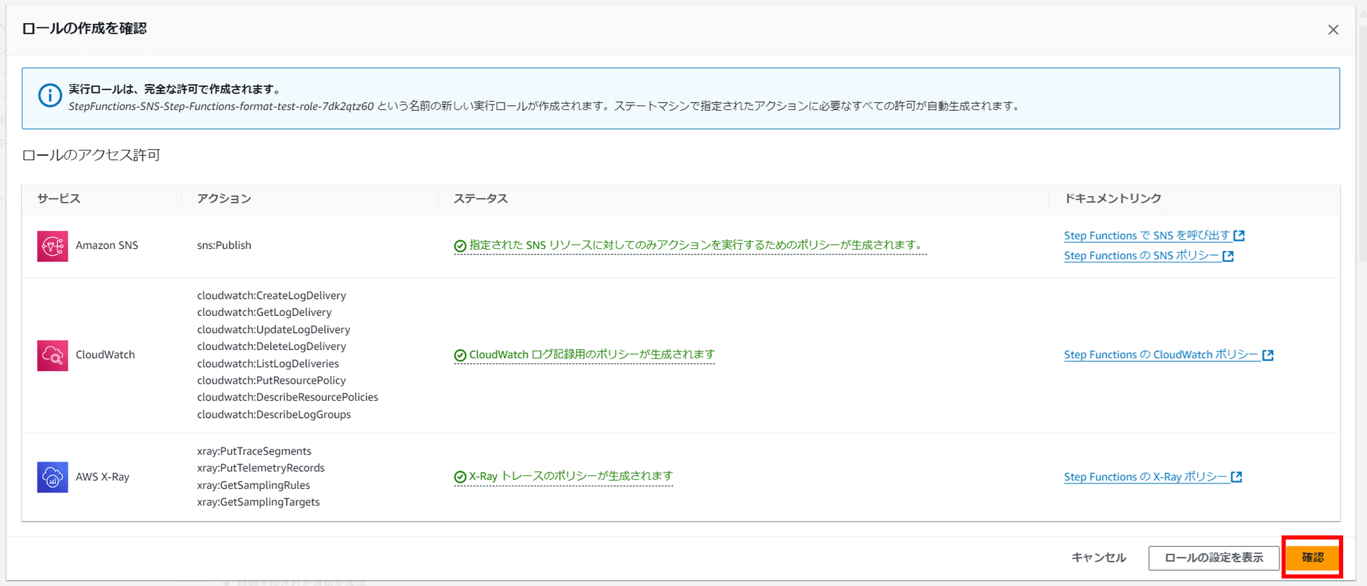Open Step Functions の SNS ポリシー link
Viewport: 1367px width, 586px height.
[x=1141, y=256]
